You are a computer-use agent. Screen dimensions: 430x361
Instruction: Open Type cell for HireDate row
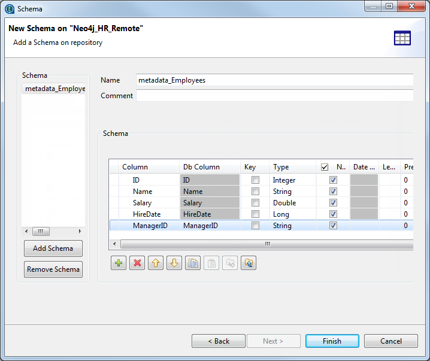click(x=292, y=214)
